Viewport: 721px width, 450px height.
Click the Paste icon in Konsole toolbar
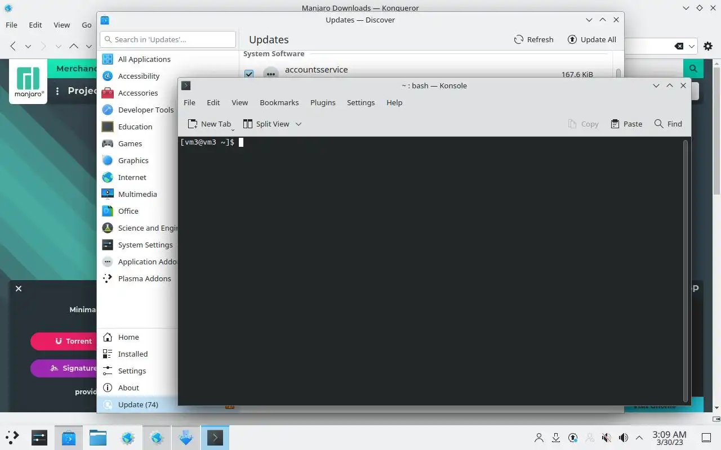(615, 124)
